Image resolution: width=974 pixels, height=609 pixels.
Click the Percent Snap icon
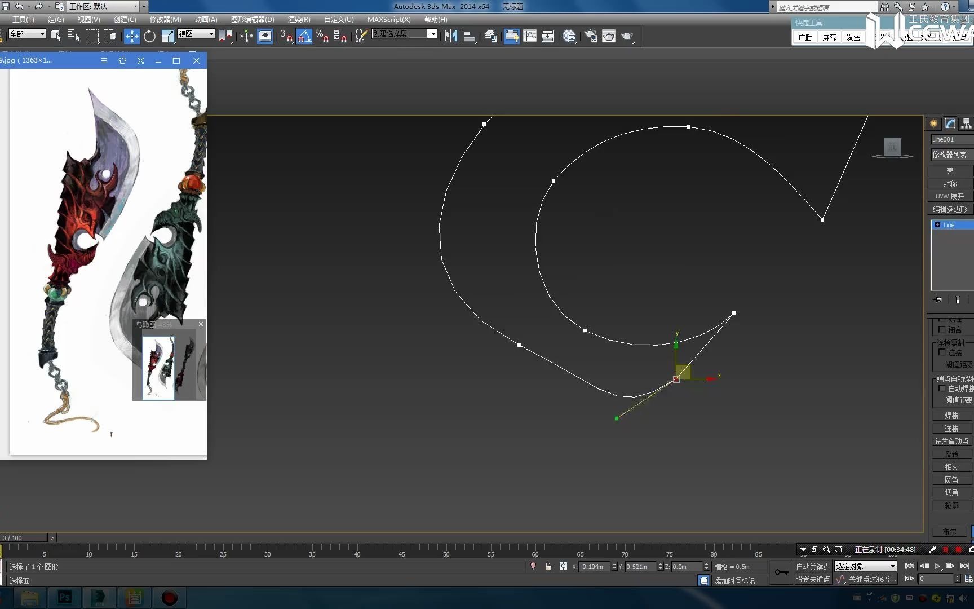[x=322, y=36]
